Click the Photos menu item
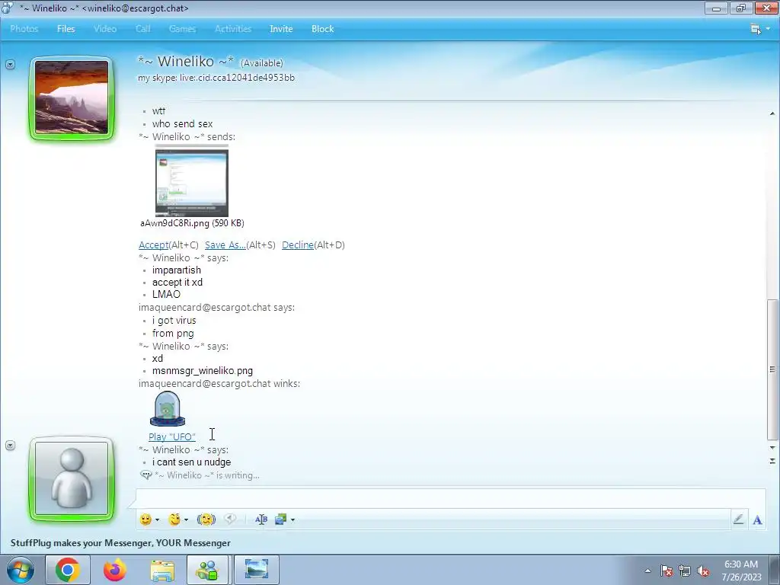Viewport: 780px width, 585px height. click(x=24, y=29)
